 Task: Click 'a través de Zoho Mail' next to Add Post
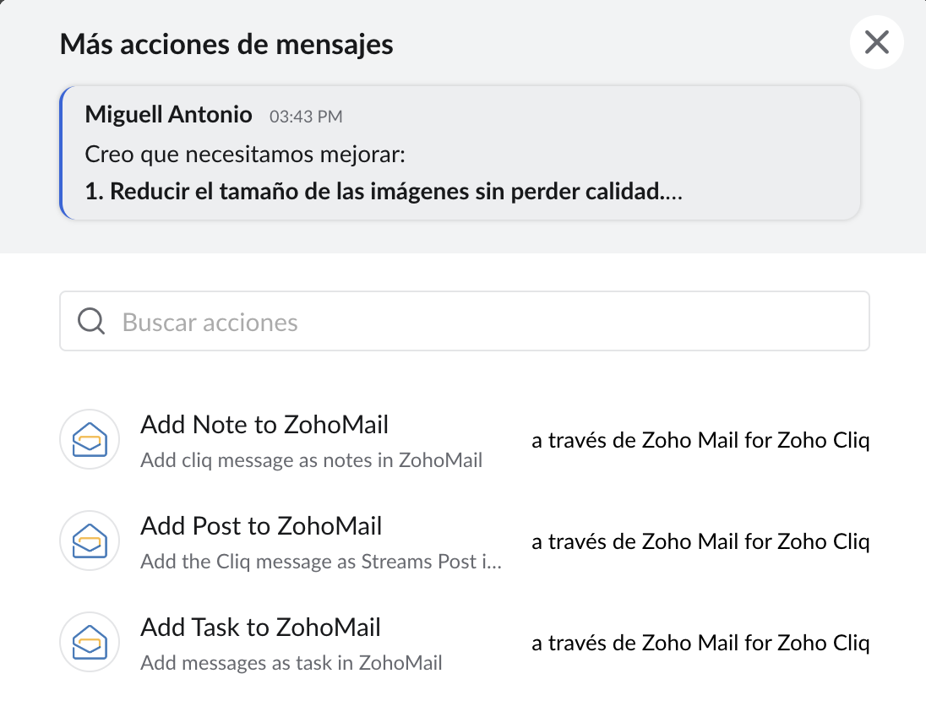[x=700, y=541]
